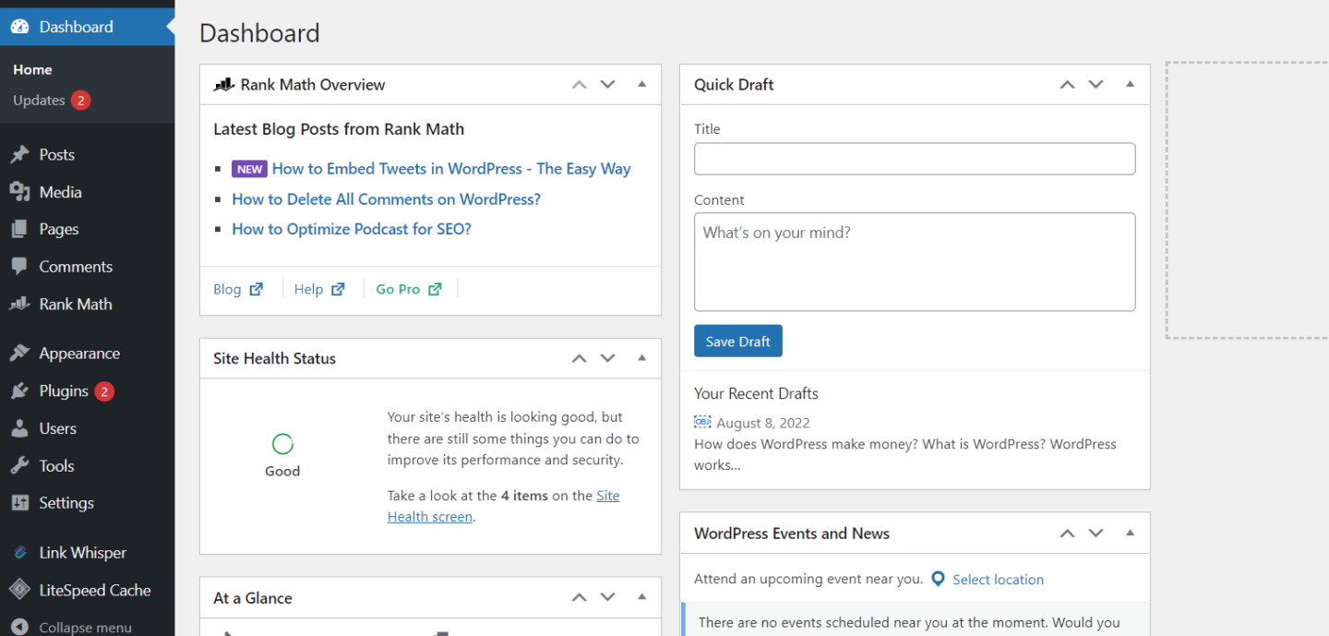Click the Posts pushpin icon
Viewport: 1329px width, 636px height.
point(19,155)
